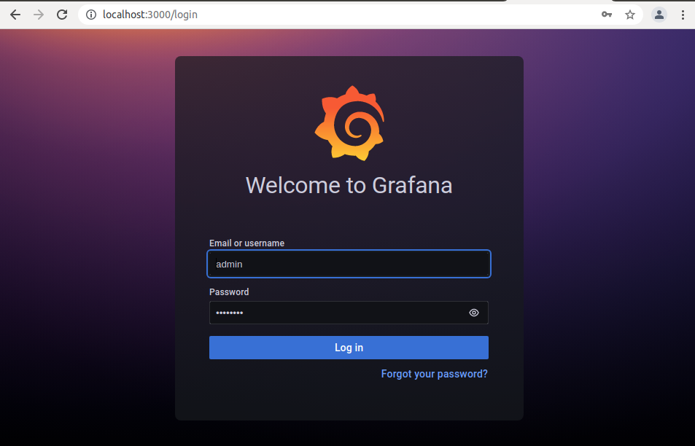The width and height of the screenshot is (695, 446).
Task: Reload the Grafana login page
Action: pyautogui.click(x=62, y=15)
